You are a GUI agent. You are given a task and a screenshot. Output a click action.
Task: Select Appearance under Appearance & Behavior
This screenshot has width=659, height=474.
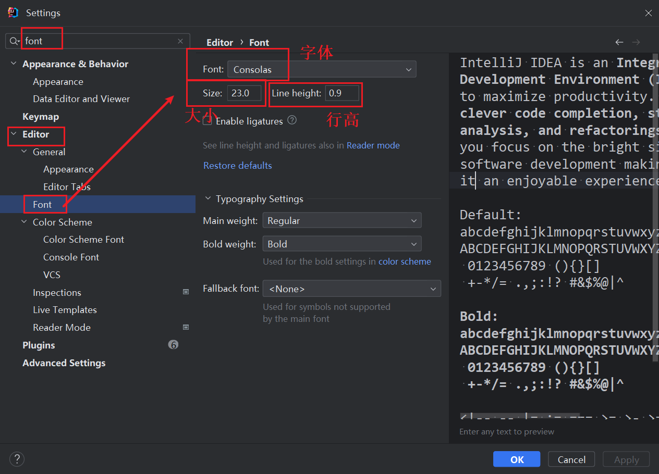click(x=58, y=82)
